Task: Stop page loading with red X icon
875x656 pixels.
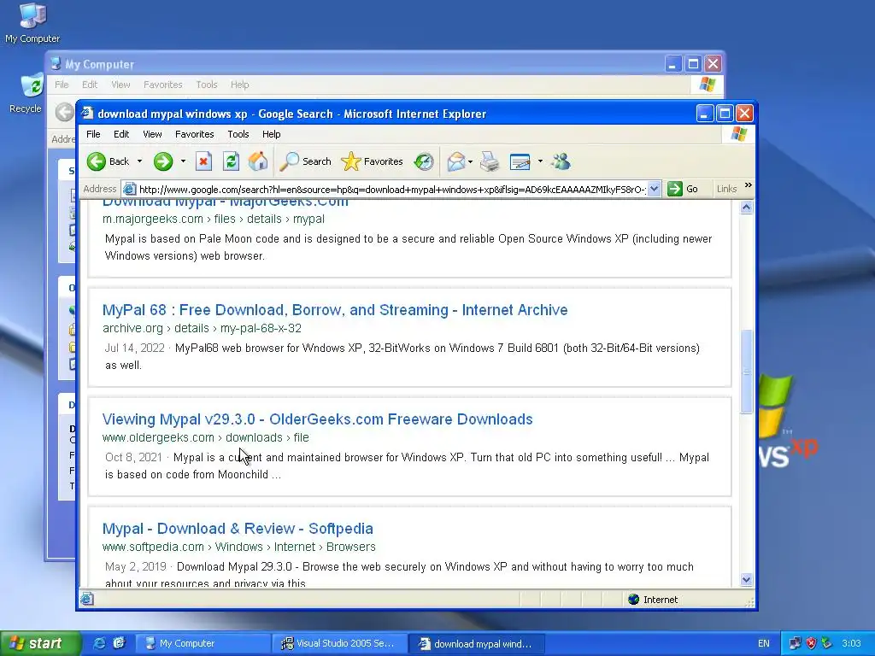Action: [203, 161]
